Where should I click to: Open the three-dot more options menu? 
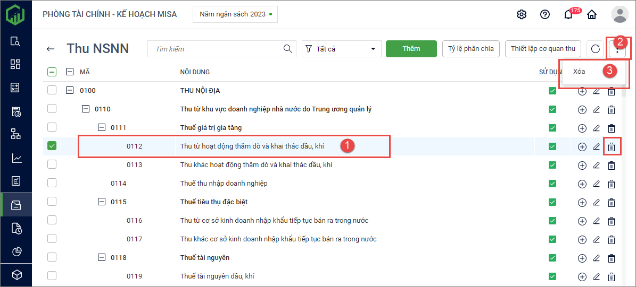pyautogui.click(x=617, y=49)
